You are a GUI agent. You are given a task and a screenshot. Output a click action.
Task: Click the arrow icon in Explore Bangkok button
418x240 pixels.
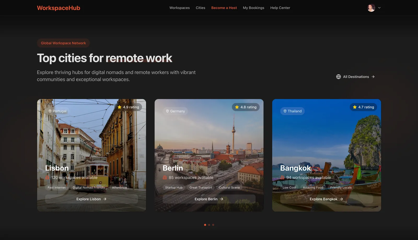coord(341,199)
